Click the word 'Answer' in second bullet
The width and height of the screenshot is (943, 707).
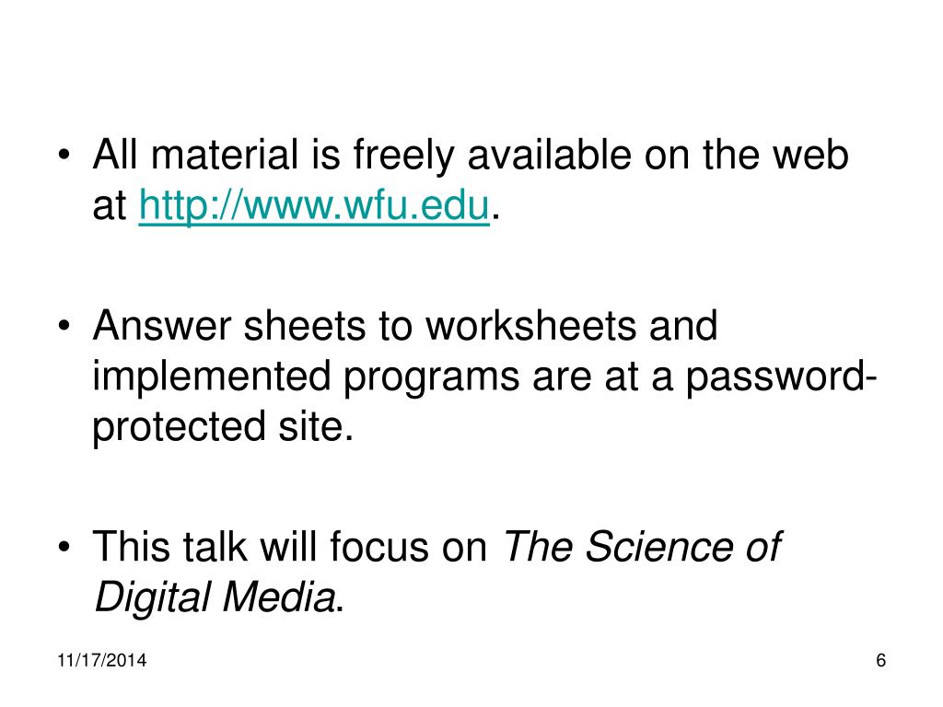(x=162, y=327)
